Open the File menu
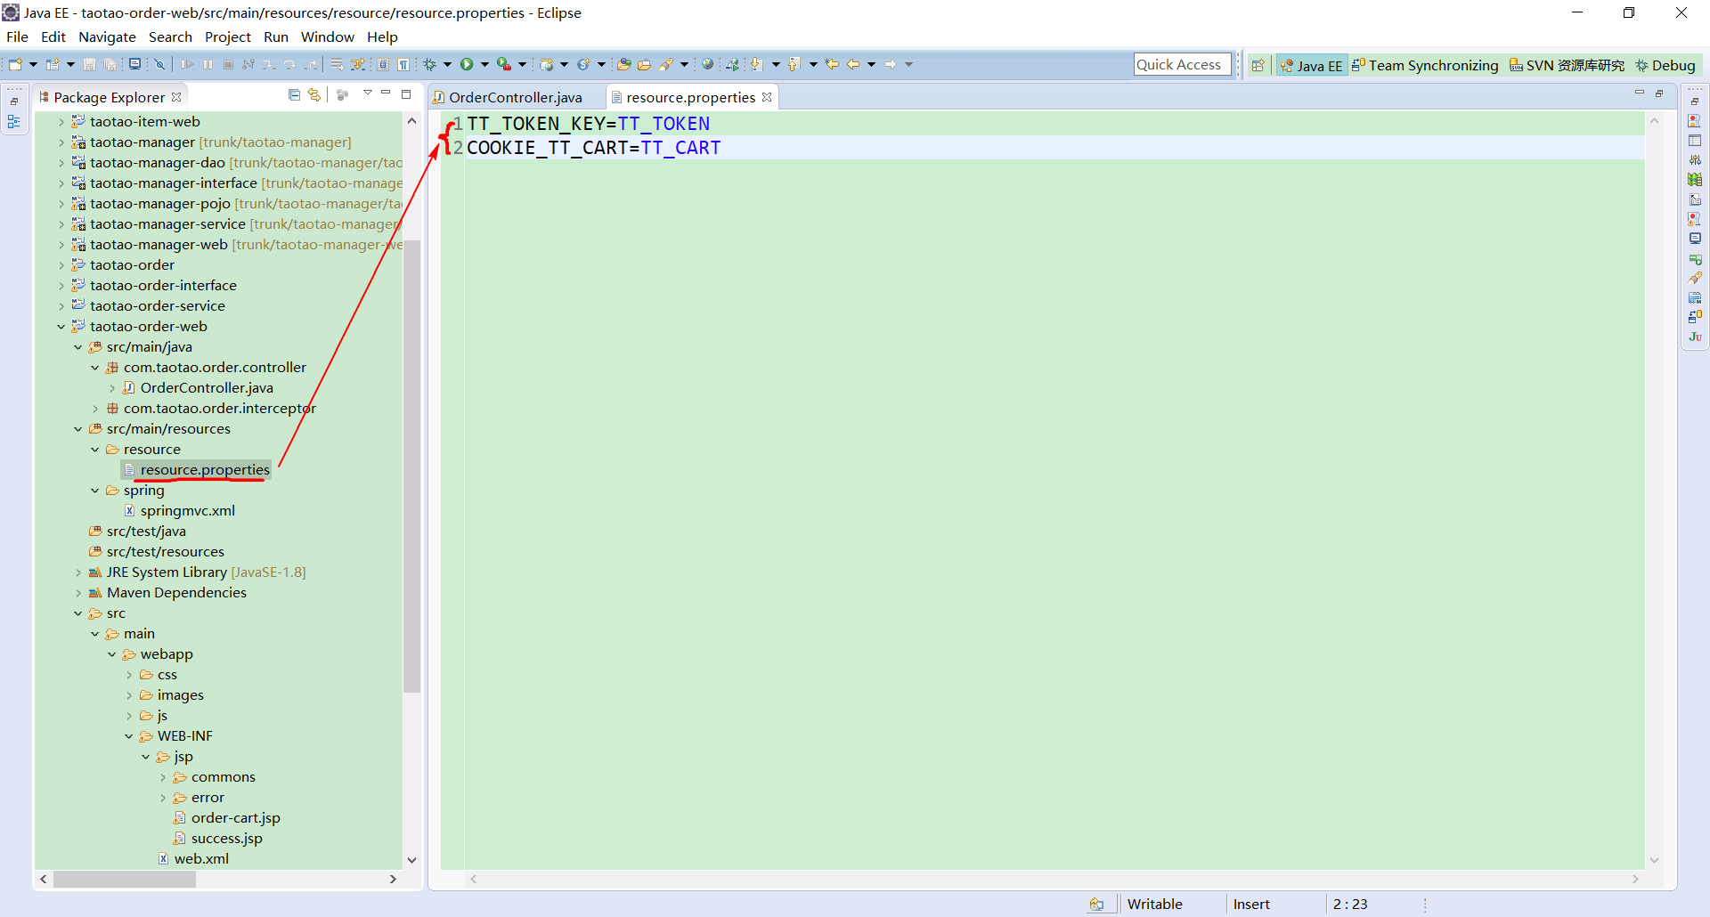This screenshot has width=1710, height=917. tap(17, 37)
